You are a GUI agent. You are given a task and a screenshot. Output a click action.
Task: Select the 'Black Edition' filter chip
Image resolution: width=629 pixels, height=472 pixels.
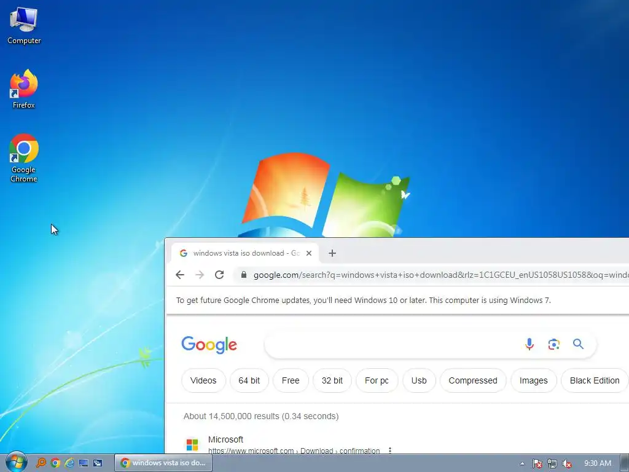click(x=595, y=380)
